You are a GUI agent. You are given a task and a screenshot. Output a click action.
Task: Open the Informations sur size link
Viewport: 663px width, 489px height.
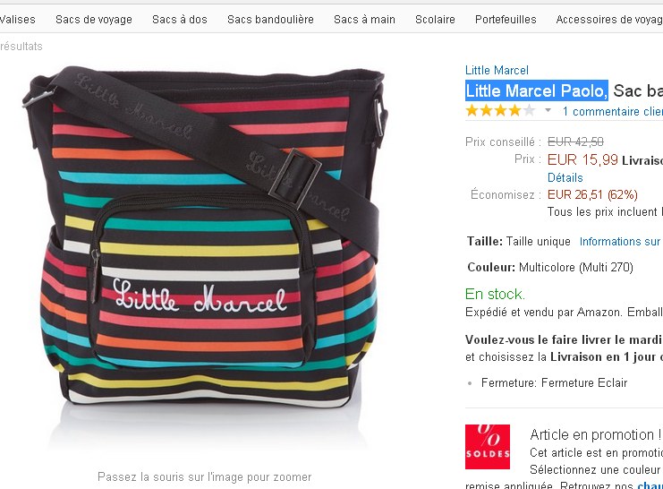point(620,241)
